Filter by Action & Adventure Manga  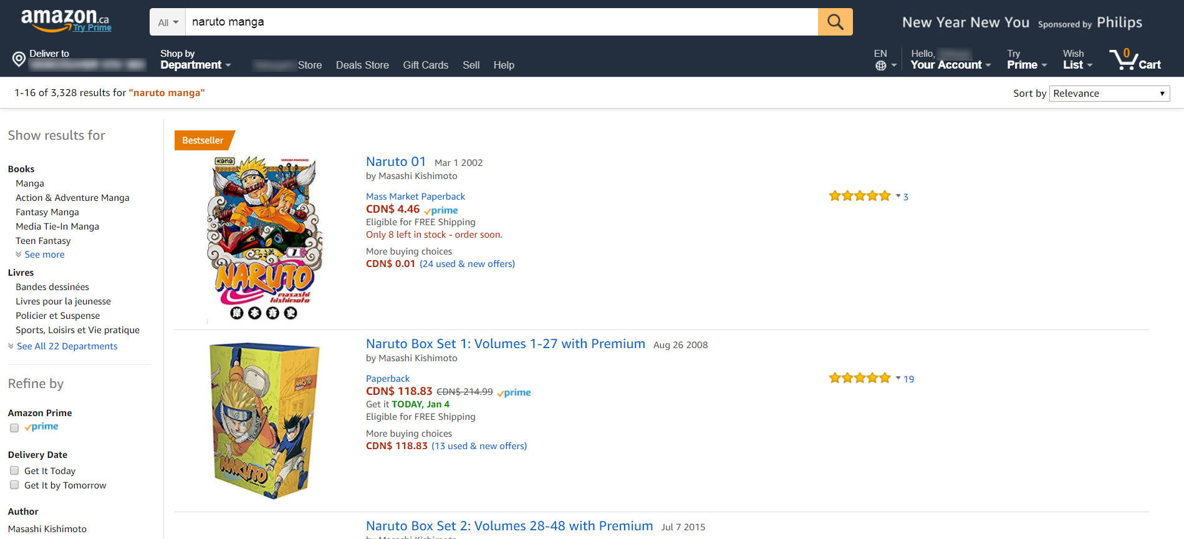(x=72, y=198)
